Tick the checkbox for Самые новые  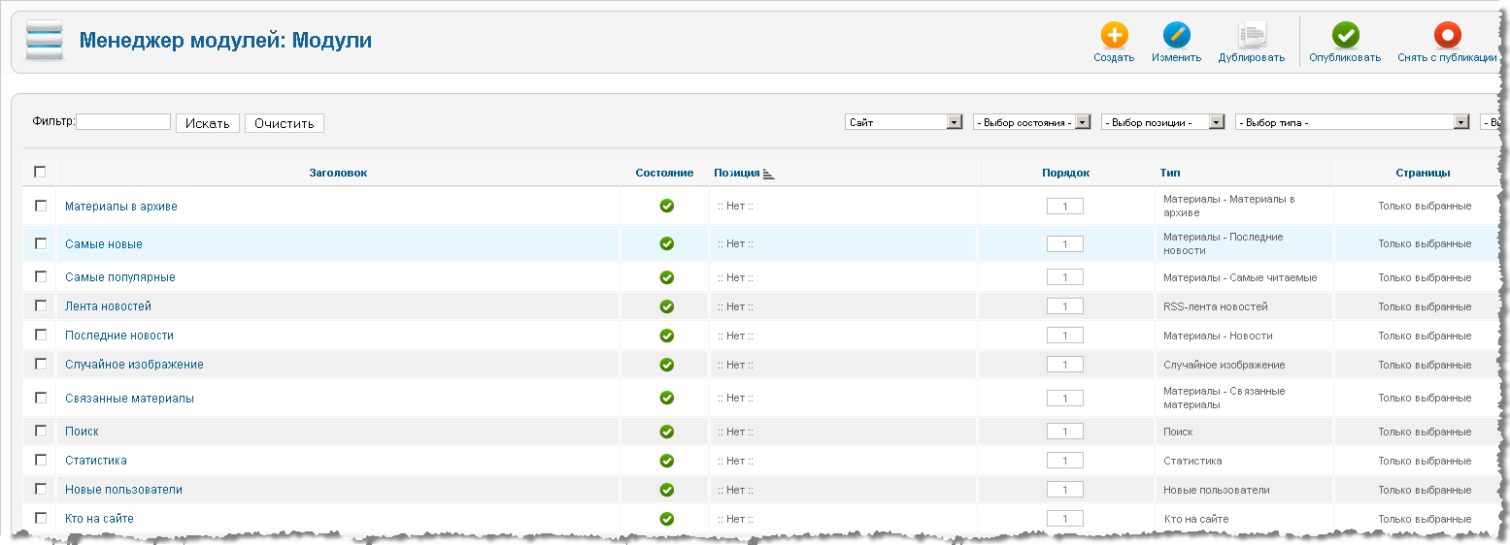click(40, 243)
